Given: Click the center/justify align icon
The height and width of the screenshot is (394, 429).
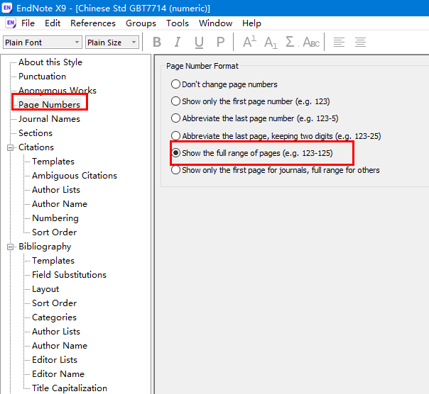Looking at the screenshot, I should (360, 43).
